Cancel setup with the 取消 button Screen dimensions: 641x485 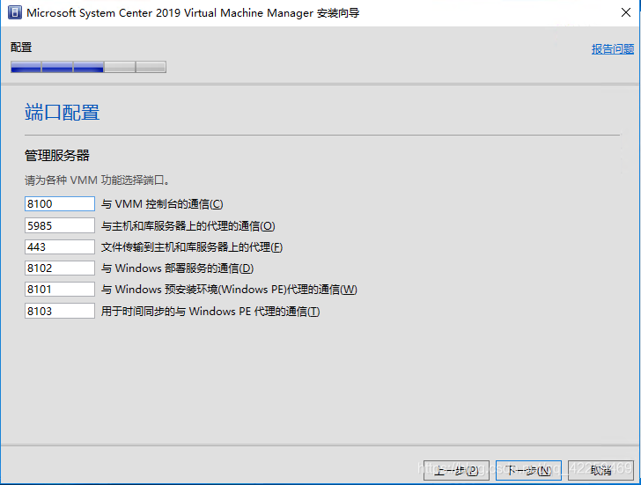click(x=600, y=470)
